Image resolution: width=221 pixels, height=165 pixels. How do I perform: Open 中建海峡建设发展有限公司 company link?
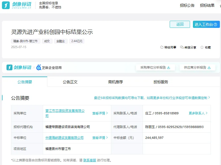[64, 138]
